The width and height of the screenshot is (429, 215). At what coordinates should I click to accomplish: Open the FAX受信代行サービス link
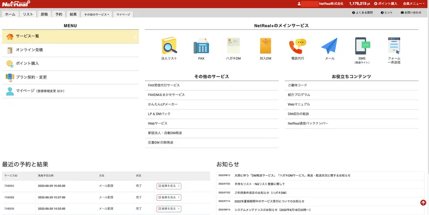click(164, 85)
